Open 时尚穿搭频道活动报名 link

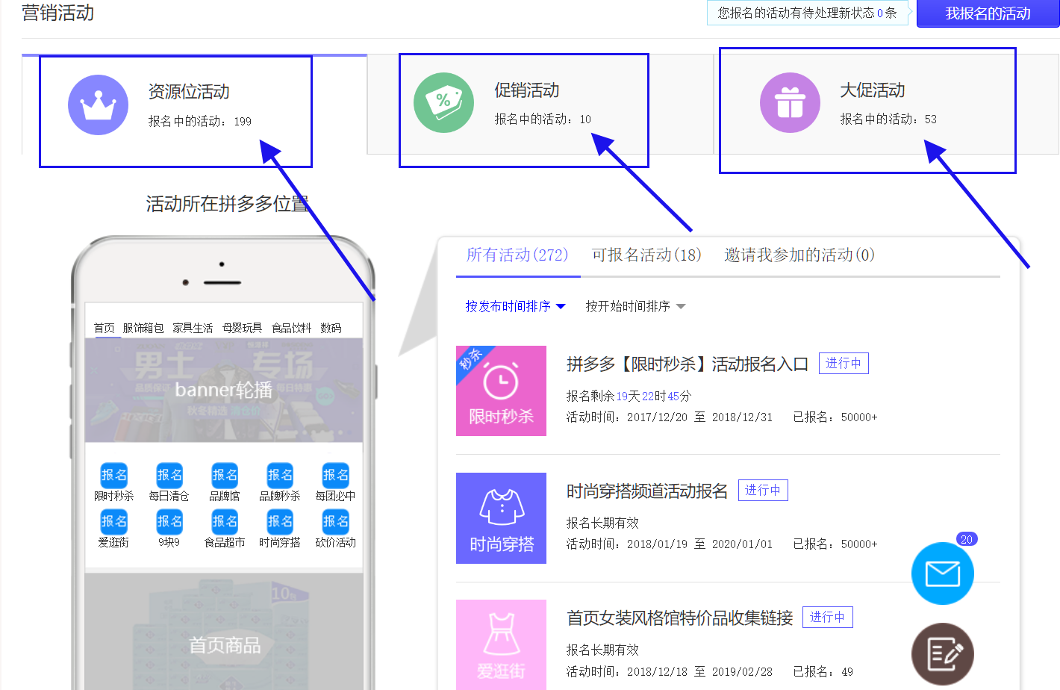(x=646, y=491)
